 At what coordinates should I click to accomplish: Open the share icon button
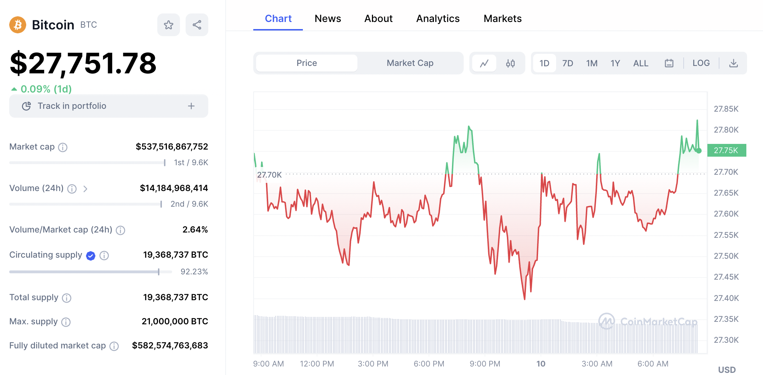(197, 25)
